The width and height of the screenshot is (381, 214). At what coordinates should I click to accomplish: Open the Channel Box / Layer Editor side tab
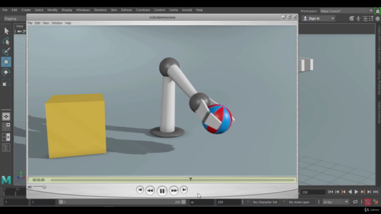pyautogui.click(x=379, y=45)
